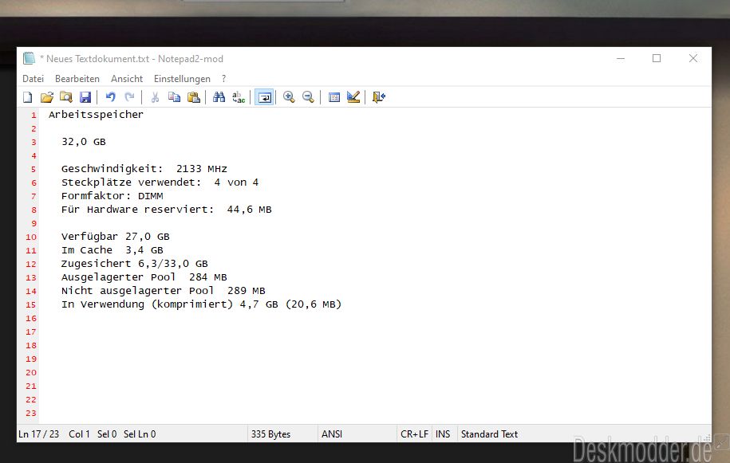This screenshot has height=463, width=730.
Task: Toggle word wrap toolbar button
Action: click(x=264, y=97)
